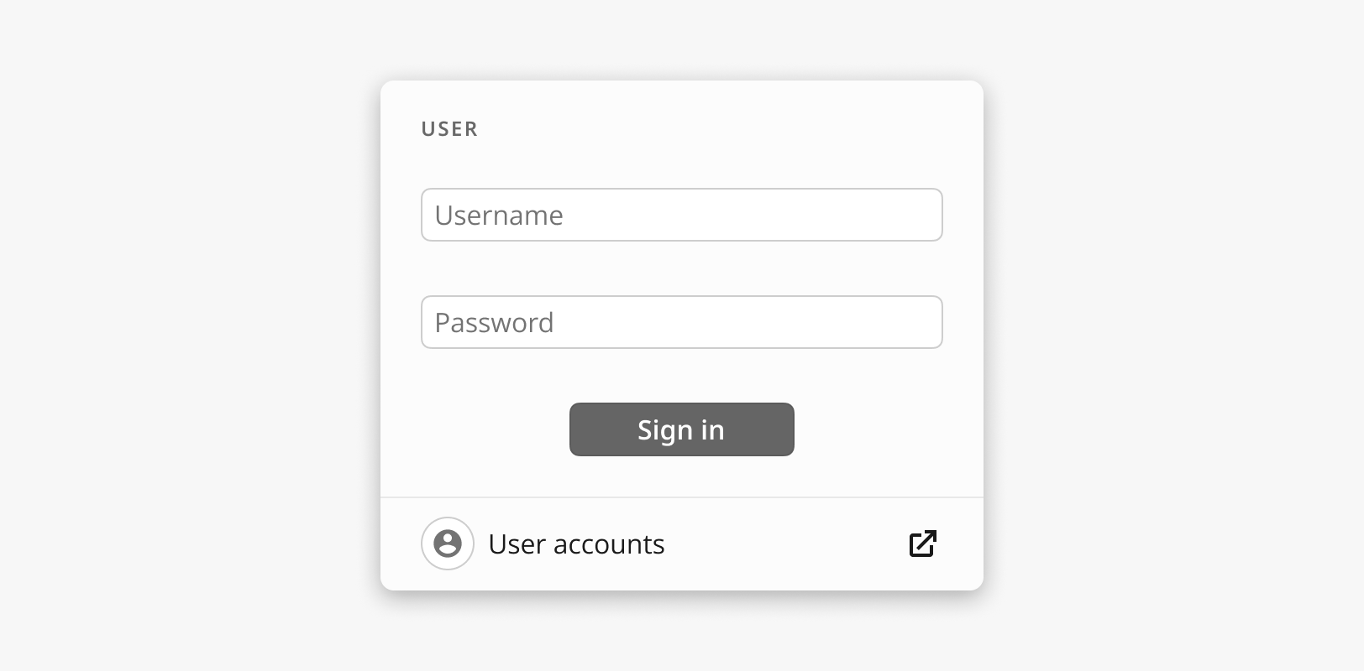Select the Password placeholder text
Viewport: 1364px width, 671px height.
[494, 323]
